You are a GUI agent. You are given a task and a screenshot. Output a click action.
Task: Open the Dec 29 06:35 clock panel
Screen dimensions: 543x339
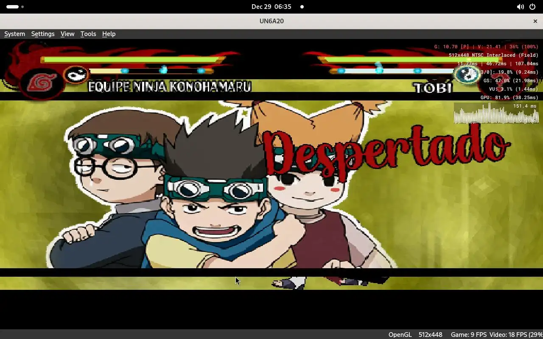[271, 7]
